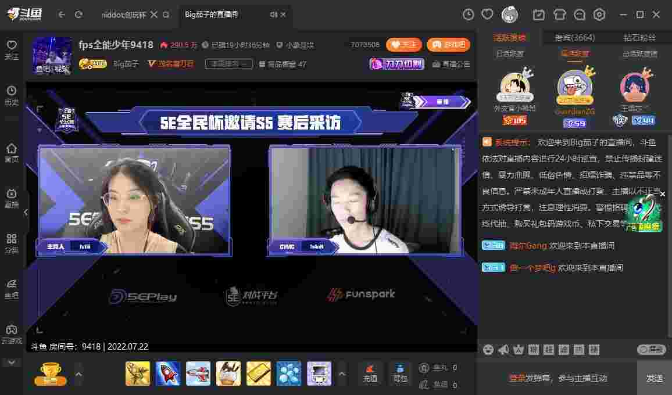Image resolution: width=672 pixels, height=395 pixels.
Task: Open the 充值 recharge panel
Action: click(x=370, y=374)
